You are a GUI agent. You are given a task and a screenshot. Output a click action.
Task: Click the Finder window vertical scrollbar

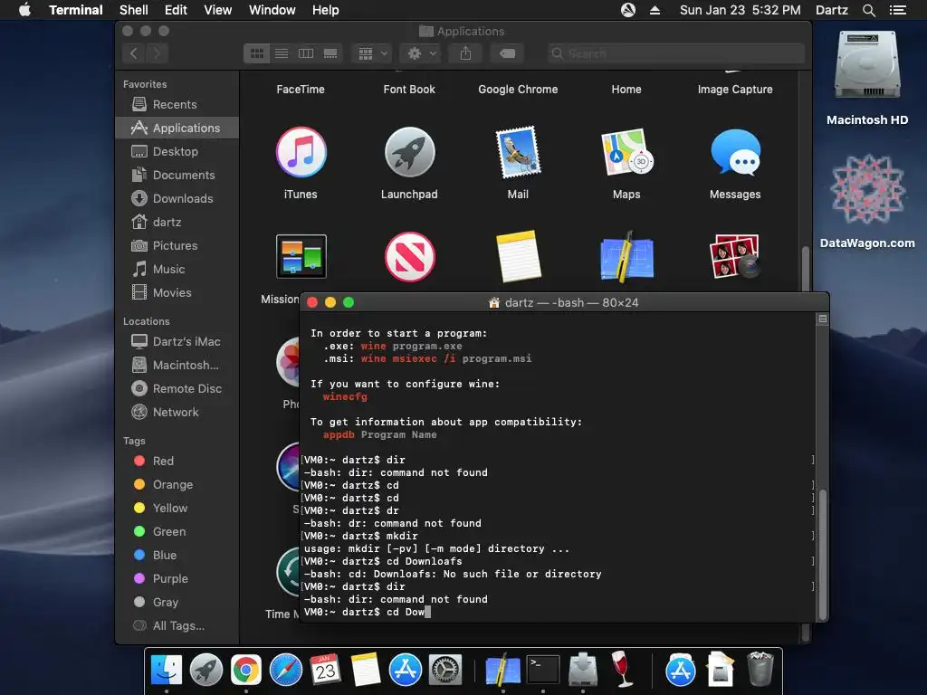(x=805, y=269)
